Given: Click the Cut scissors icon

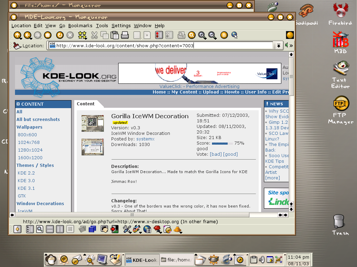Looking at the screenshot, I should point(94,35).
